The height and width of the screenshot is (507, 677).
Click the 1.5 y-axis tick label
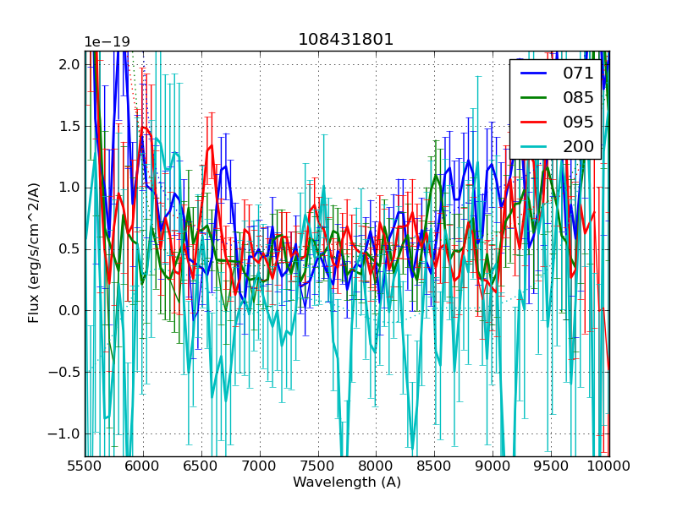click(x=69, y=126)
